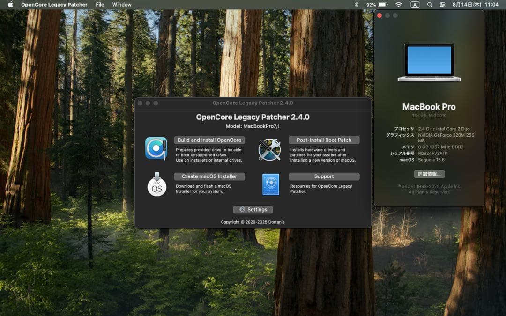This screenshot has width=506, height=316.
Task: Click the Post-Install Root Patch button
Action: 324,140
